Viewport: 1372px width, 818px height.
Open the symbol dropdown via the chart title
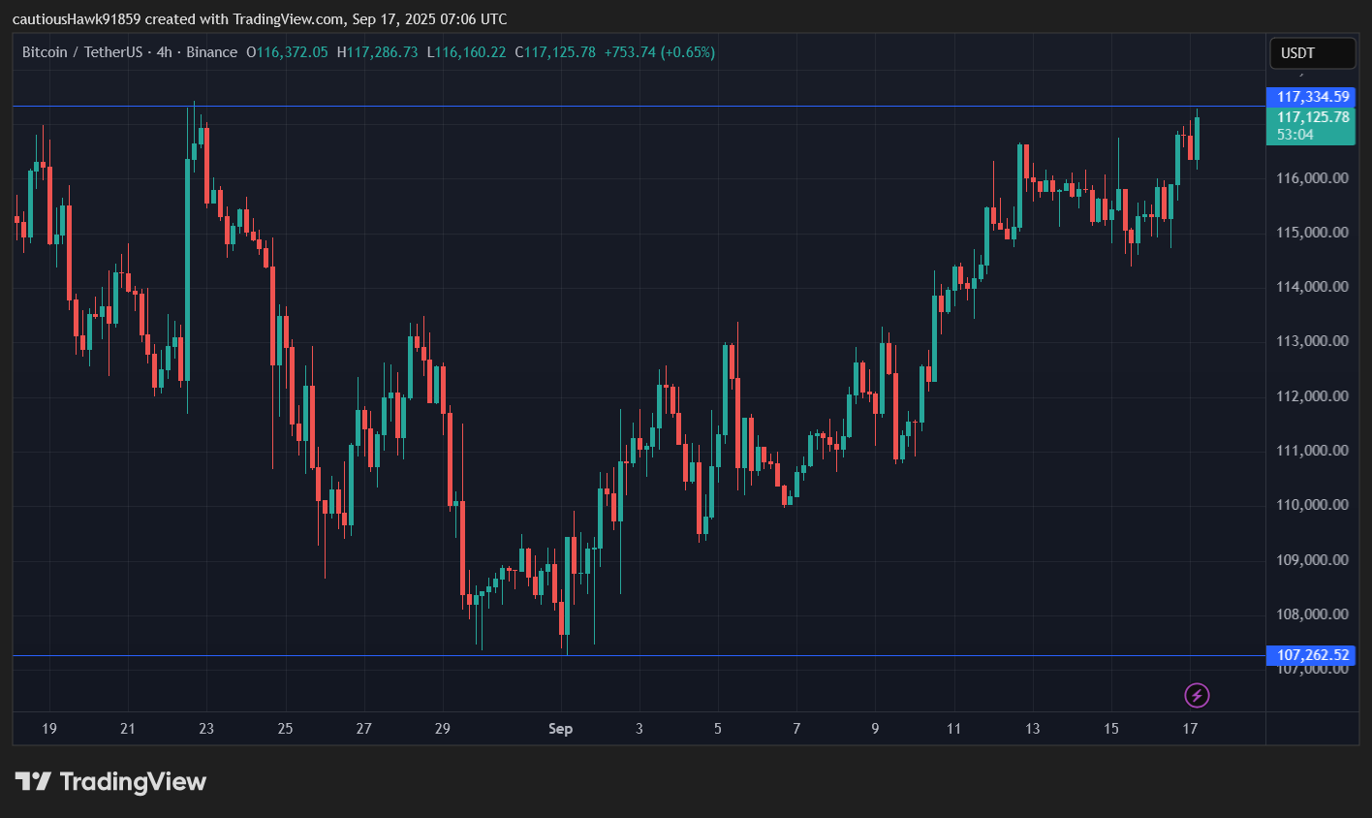pyautogui.click(x=82, y=52)
